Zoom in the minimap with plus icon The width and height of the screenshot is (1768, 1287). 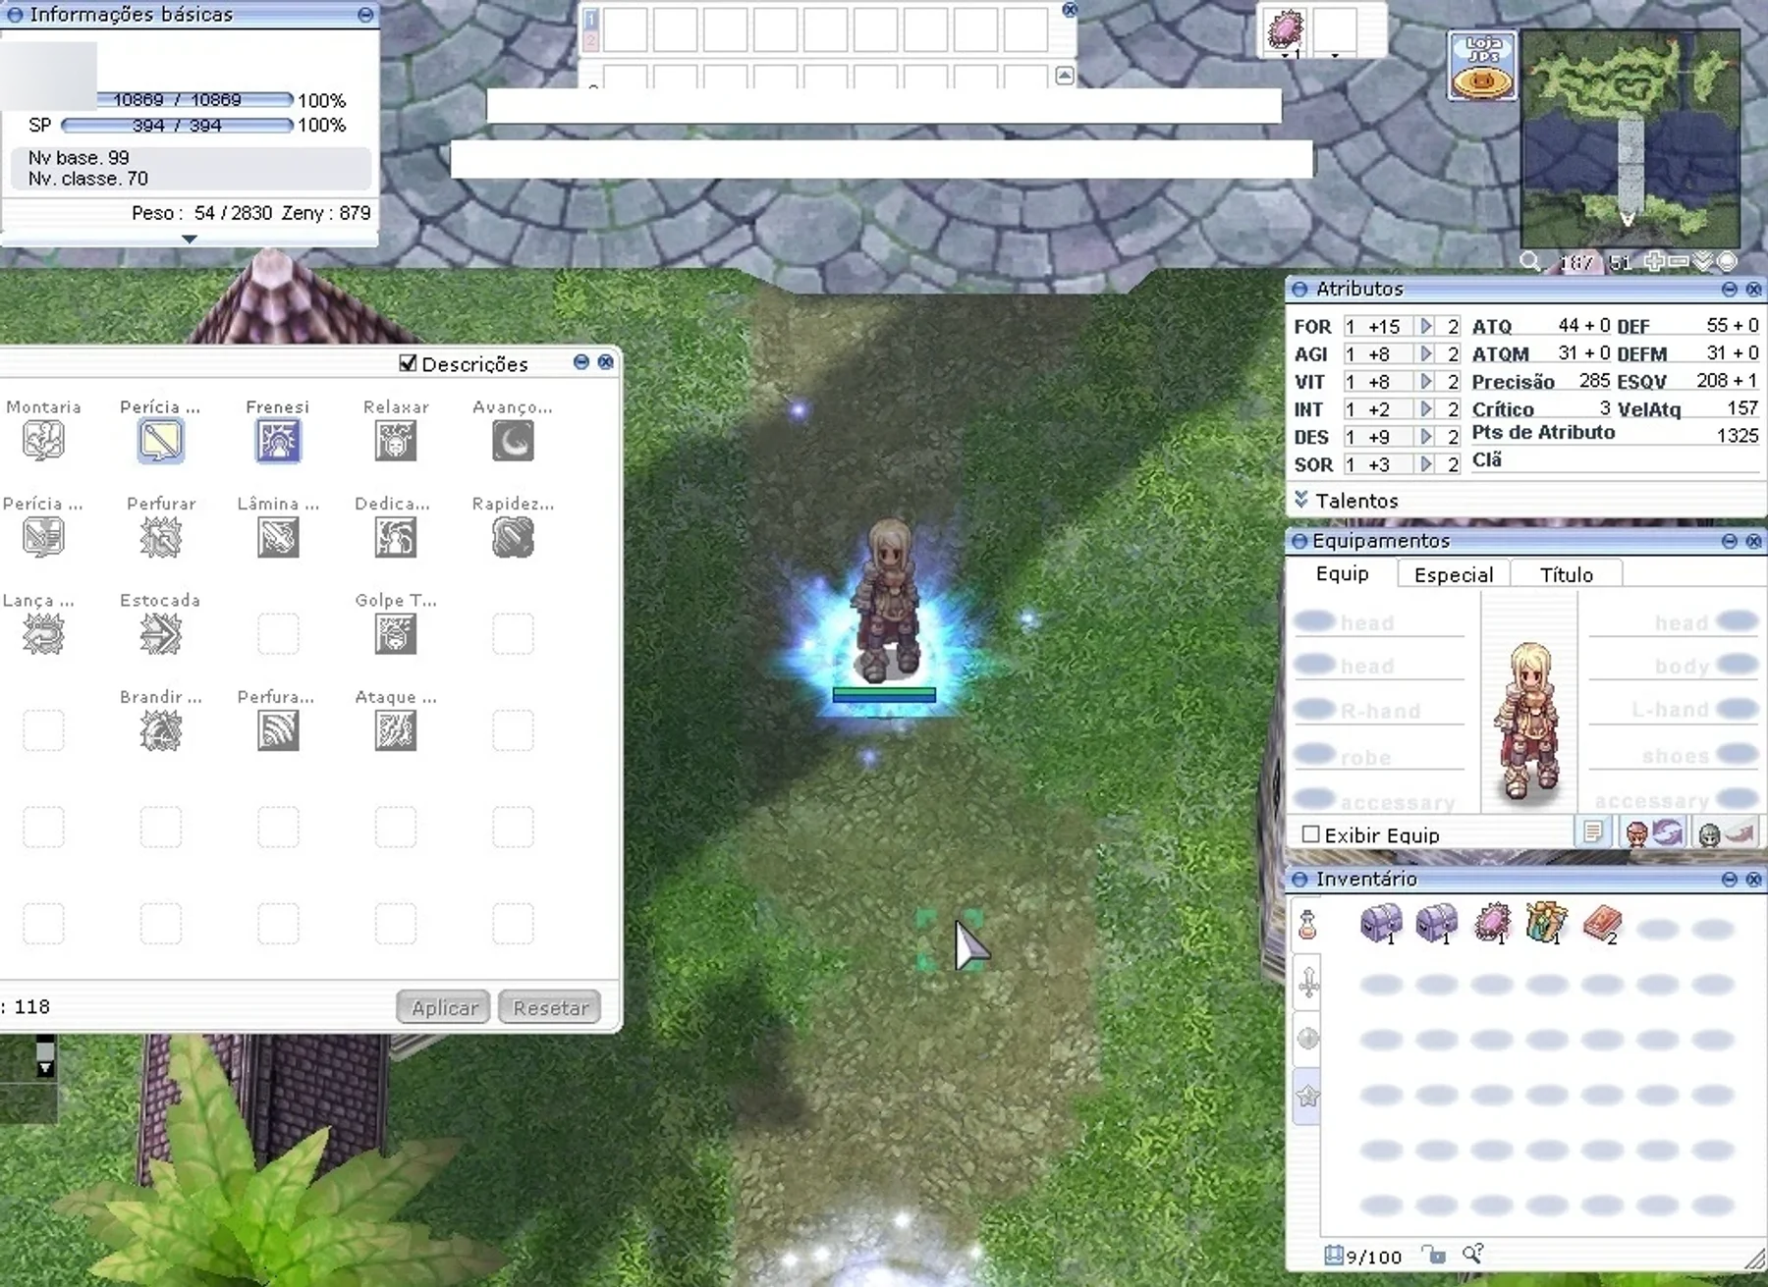pos(1655,262)
